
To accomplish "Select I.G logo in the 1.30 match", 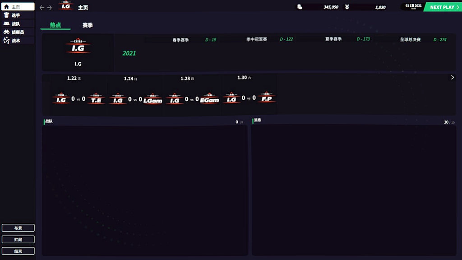I will coord(231,98).
